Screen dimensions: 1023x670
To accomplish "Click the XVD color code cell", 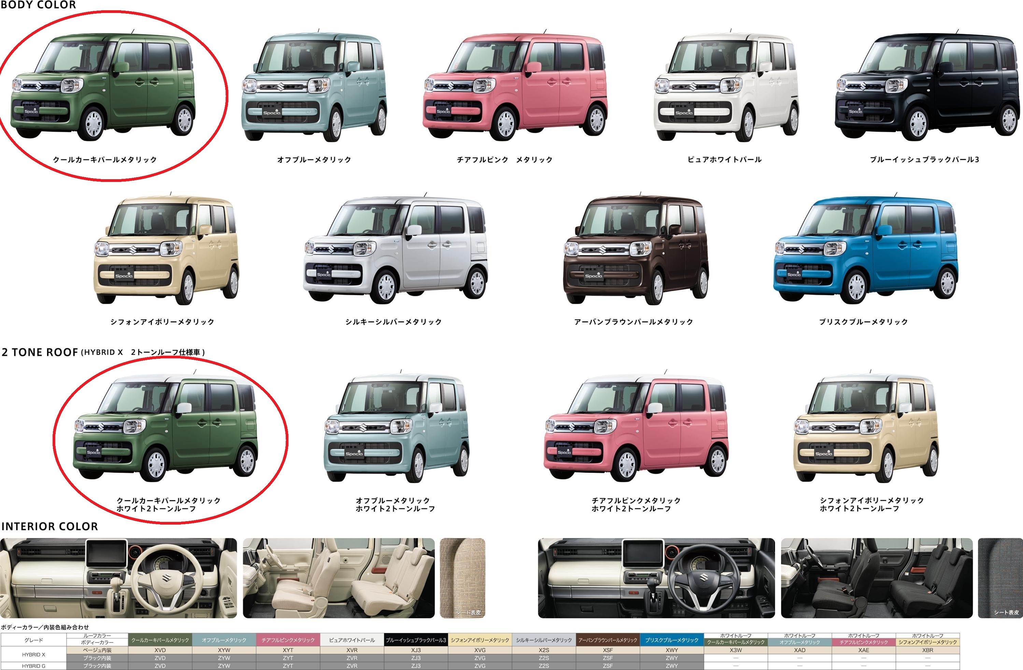I will (160, 650).
